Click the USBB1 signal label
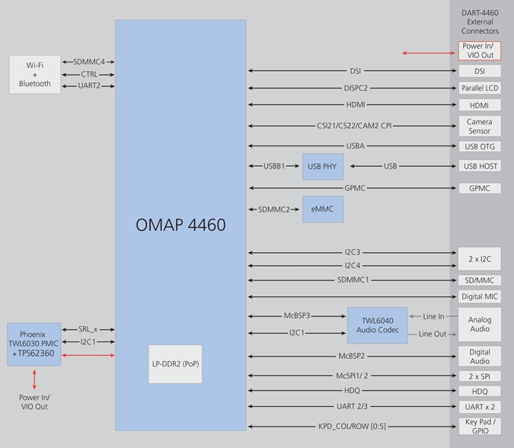 (x=274, y=166)
